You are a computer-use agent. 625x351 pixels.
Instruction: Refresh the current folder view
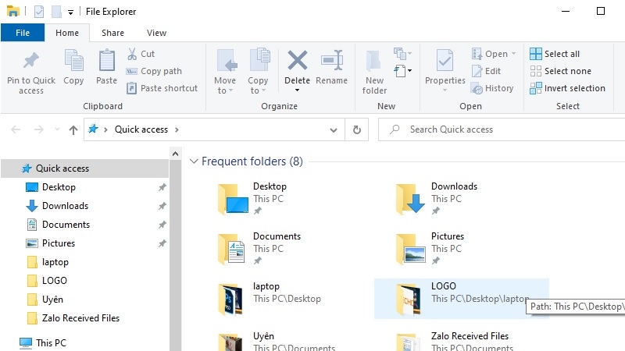[357, 129]
